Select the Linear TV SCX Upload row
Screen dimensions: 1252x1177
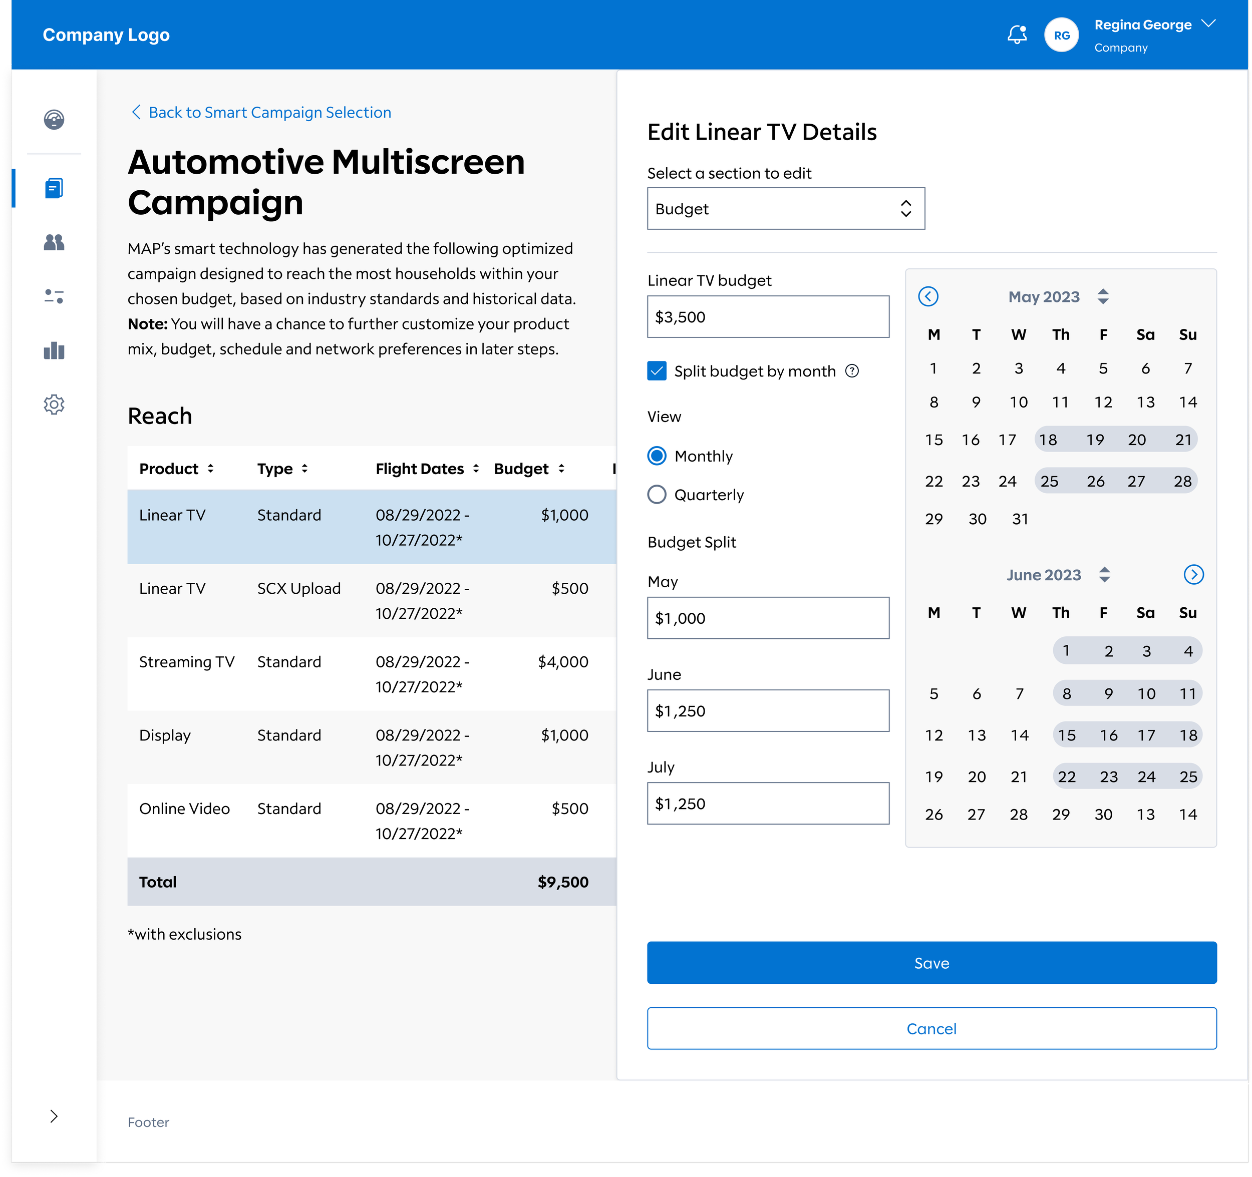372,600
